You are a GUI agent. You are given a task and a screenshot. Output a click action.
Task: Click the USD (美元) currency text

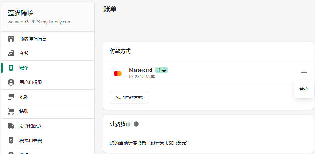click(x=177, y=143)
